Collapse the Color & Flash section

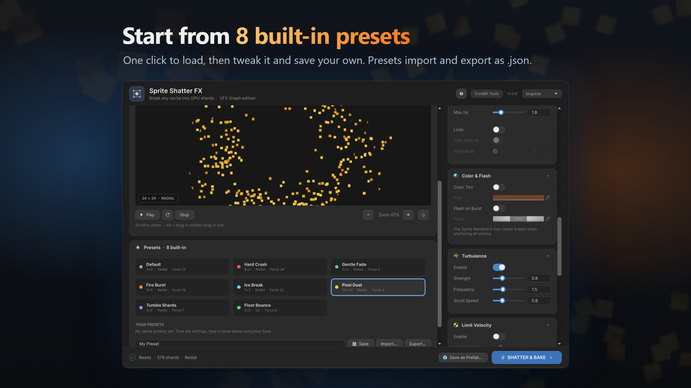[548, 176]
